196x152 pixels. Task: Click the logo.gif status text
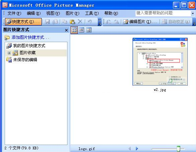tap(86, 149)
